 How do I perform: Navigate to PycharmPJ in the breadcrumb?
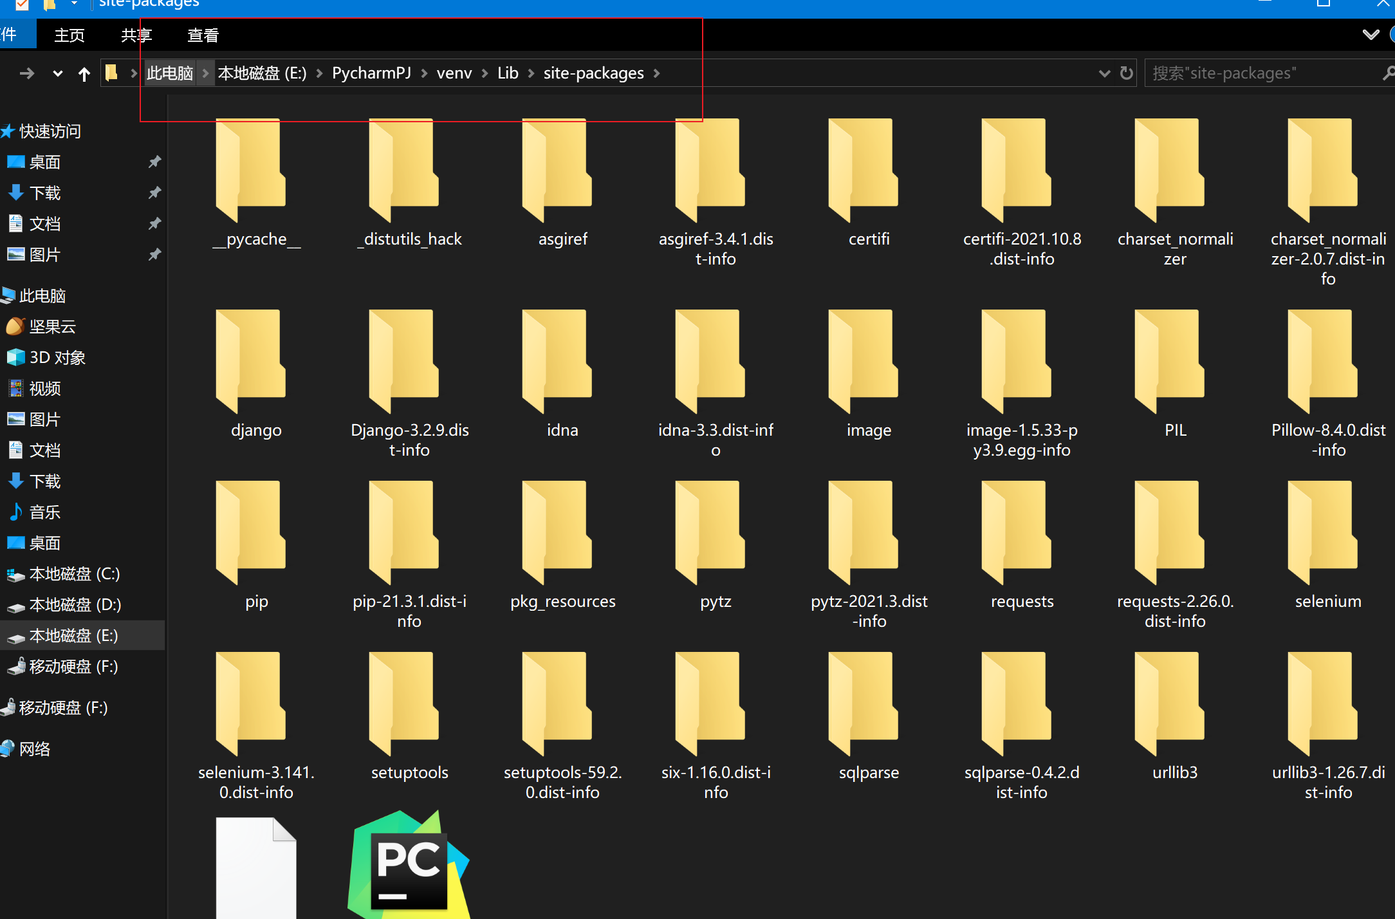[x=371, y=73]
